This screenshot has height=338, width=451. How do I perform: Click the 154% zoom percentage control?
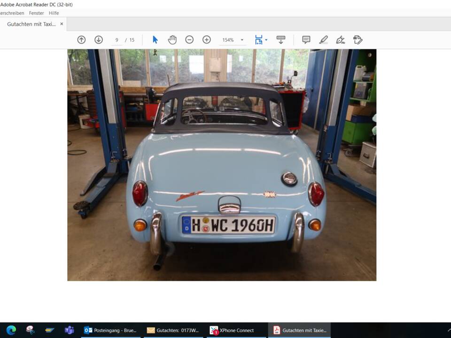pyautogui.click(x=229, y=39)
